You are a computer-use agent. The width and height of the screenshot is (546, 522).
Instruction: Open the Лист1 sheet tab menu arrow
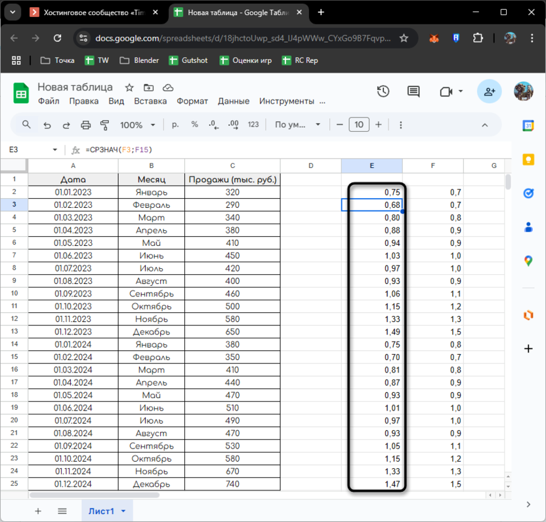click(123, 511)
